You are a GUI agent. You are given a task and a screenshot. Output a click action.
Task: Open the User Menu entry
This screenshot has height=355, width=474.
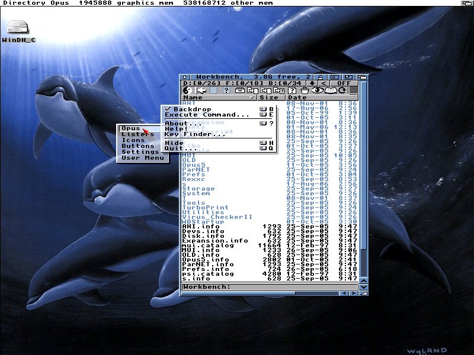[x=143, y=157]
